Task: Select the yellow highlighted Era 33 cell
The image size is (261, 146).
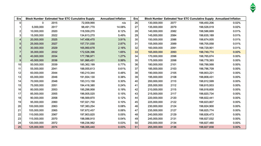Action: coord(136,52)
